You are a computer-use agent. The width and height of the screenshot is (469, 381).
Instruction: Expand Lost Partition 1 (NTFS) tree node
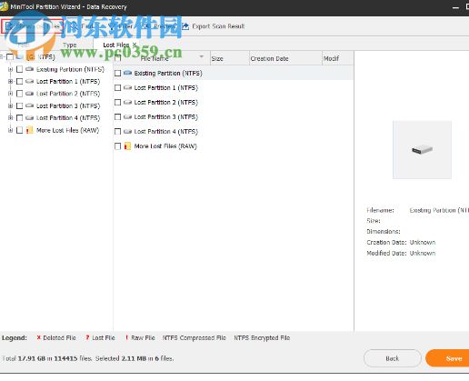click(10, 81)
